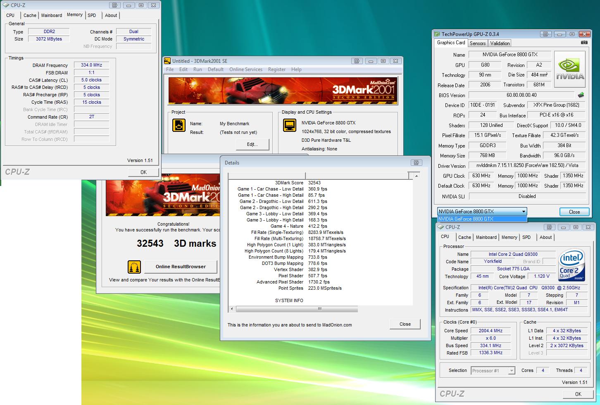Click the extra title-bar button in the 3DMark2001 SE window
The height and width of the screenshot is (405, 600).
[x=357, y=61]
